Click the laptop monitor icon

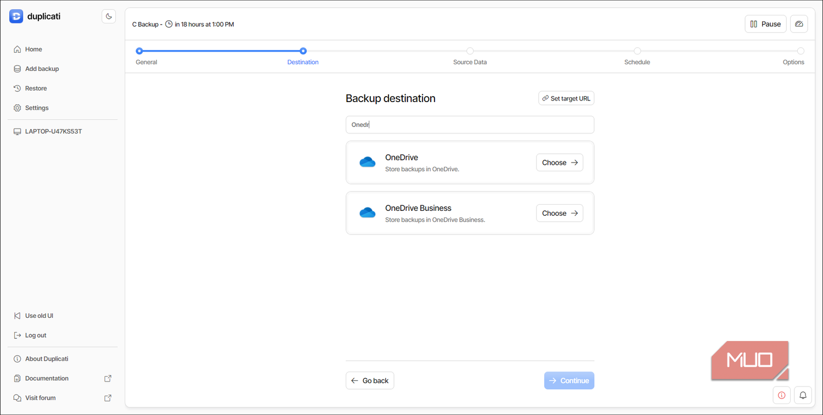[18, 132]
